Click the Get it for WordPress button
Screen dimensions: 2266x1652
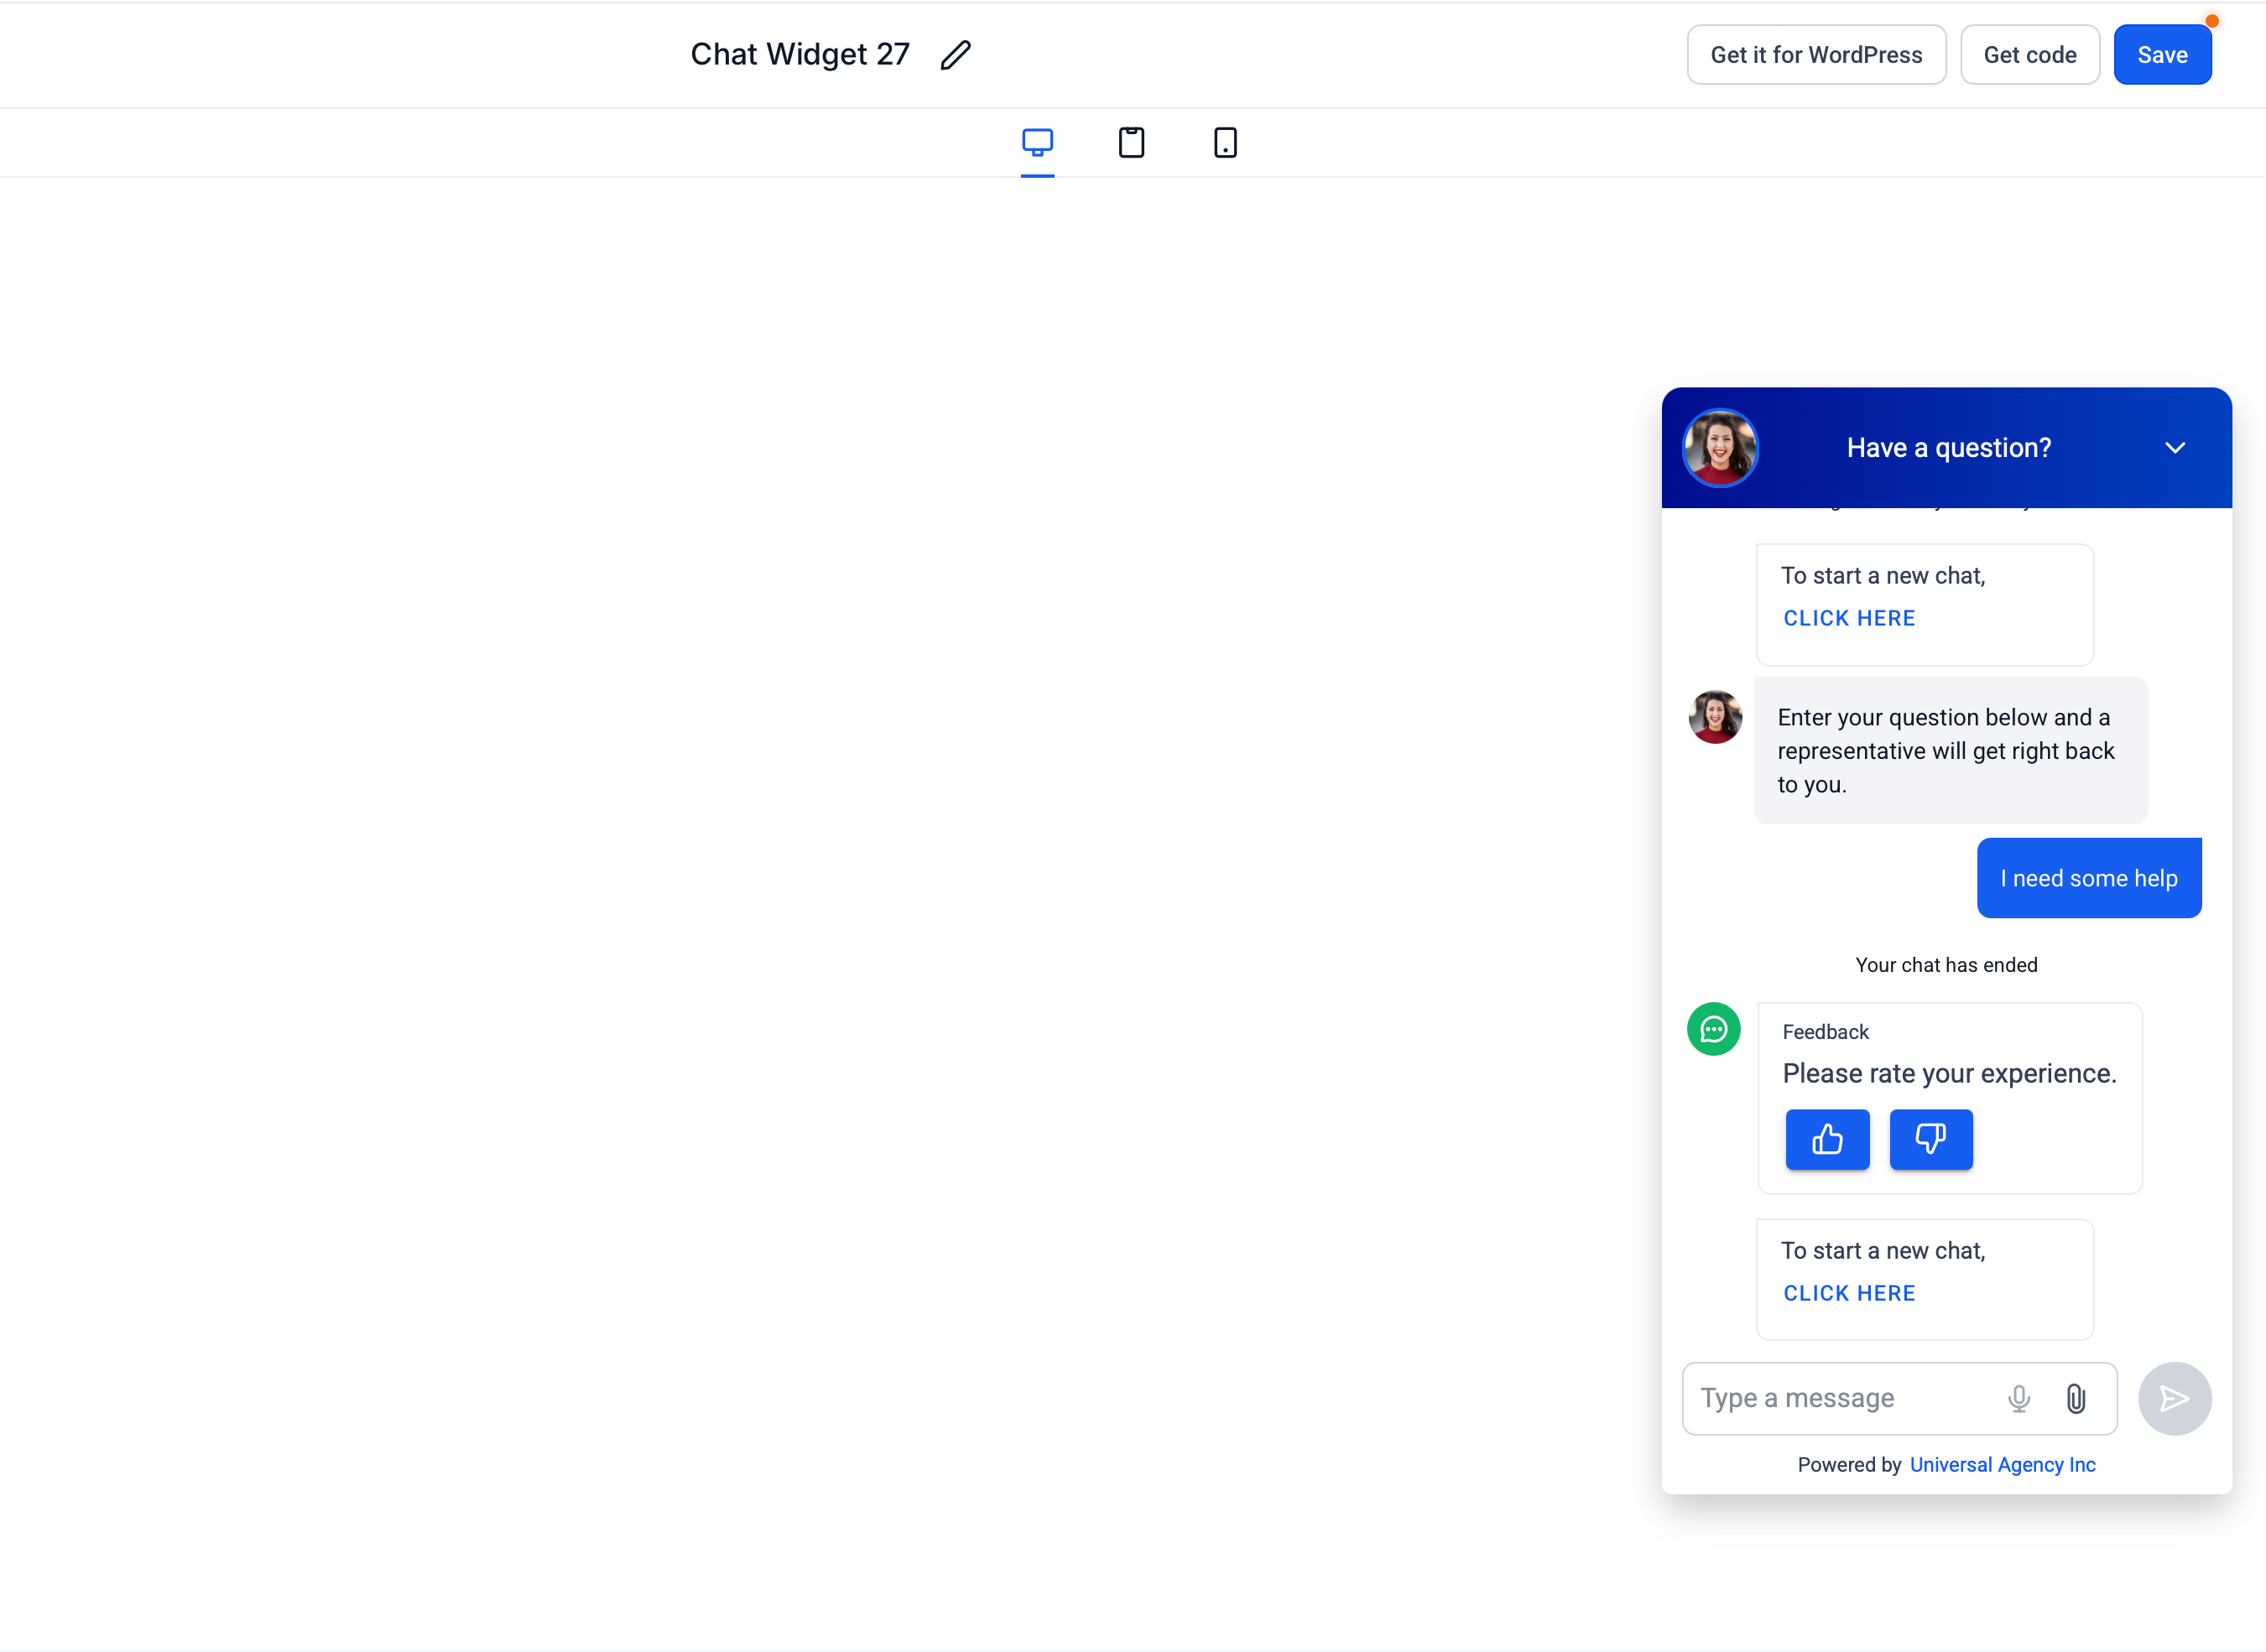[x=1817, y=55]
